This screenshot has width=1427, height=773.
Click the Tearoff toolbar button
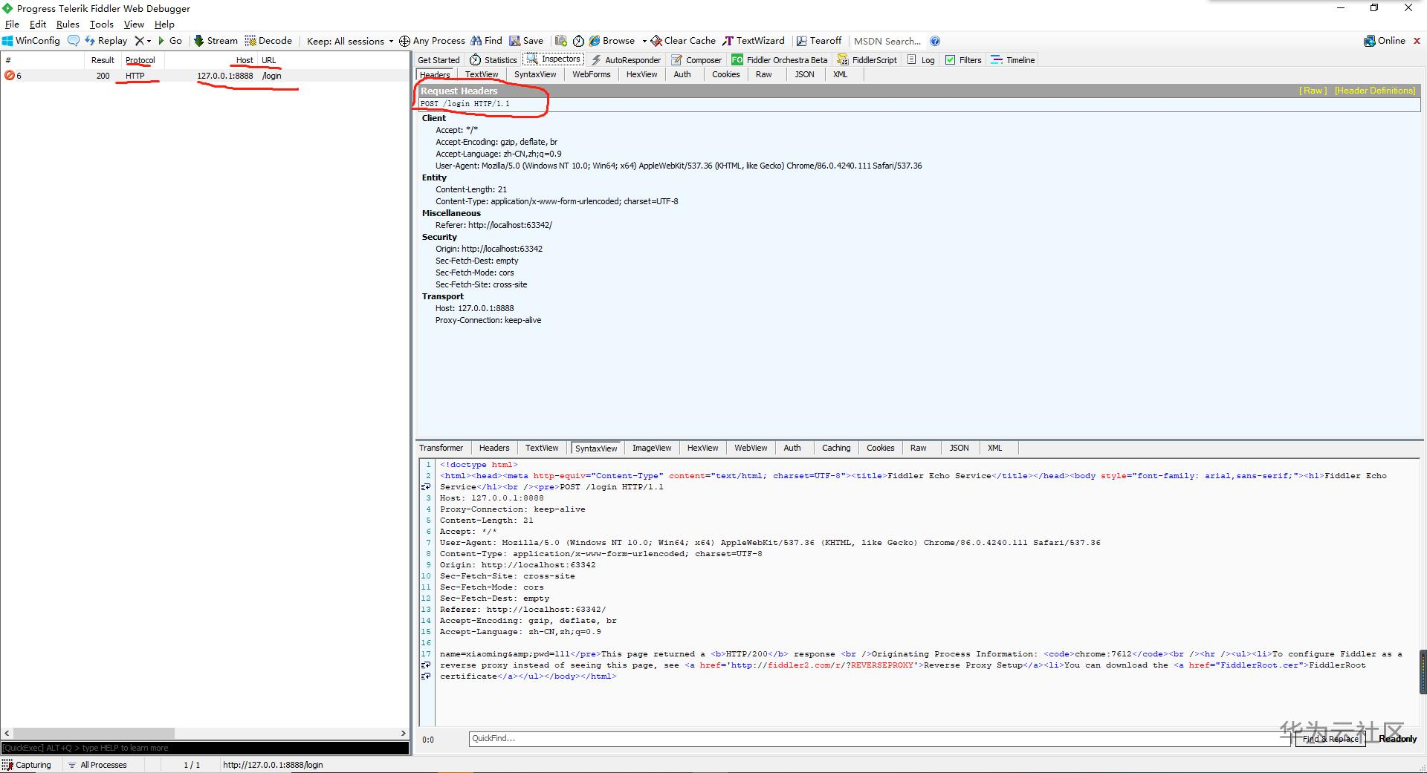coord(819,41)
